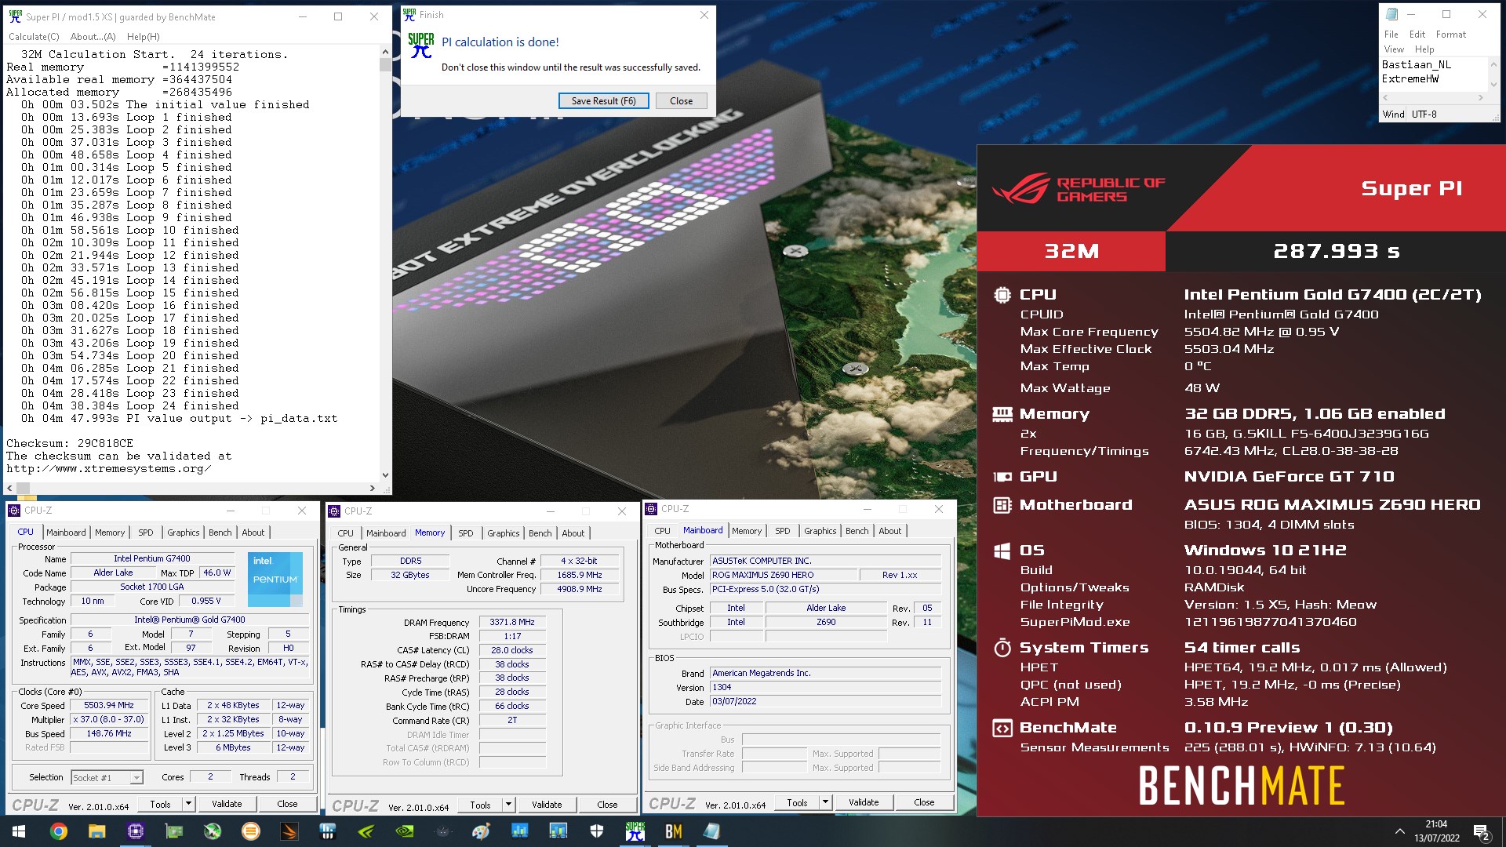The height and width of the screenshot is (847, 1506).
Task: Select Bench tab in left CPU-Z window
Action: pyautogui.click(x=220, y=533)
